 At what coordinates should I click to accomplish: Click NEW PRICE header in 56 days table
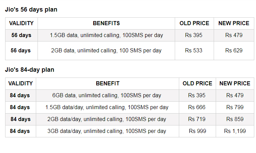pos(234,23)
